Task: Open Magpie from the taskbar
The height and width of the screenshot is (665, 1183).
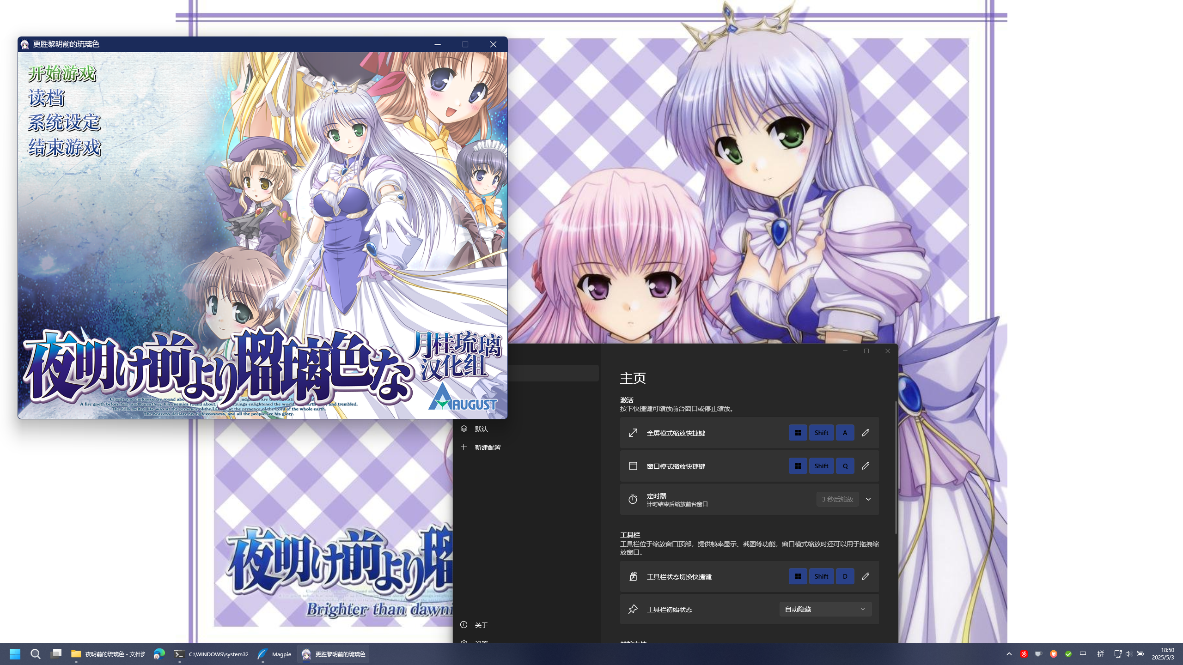Action: (274, 654)
